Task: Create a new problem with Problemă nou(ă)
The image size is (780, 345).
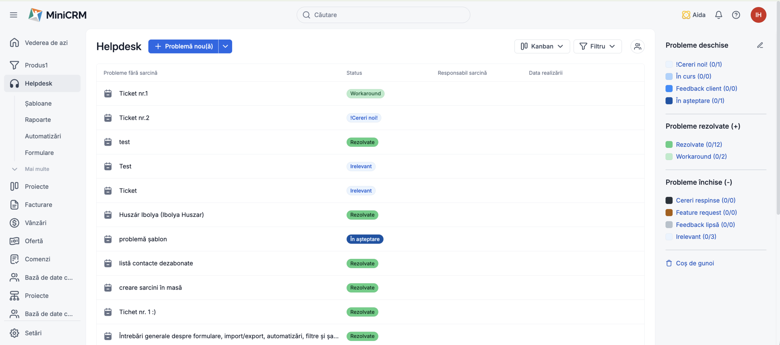Action: 183,46
